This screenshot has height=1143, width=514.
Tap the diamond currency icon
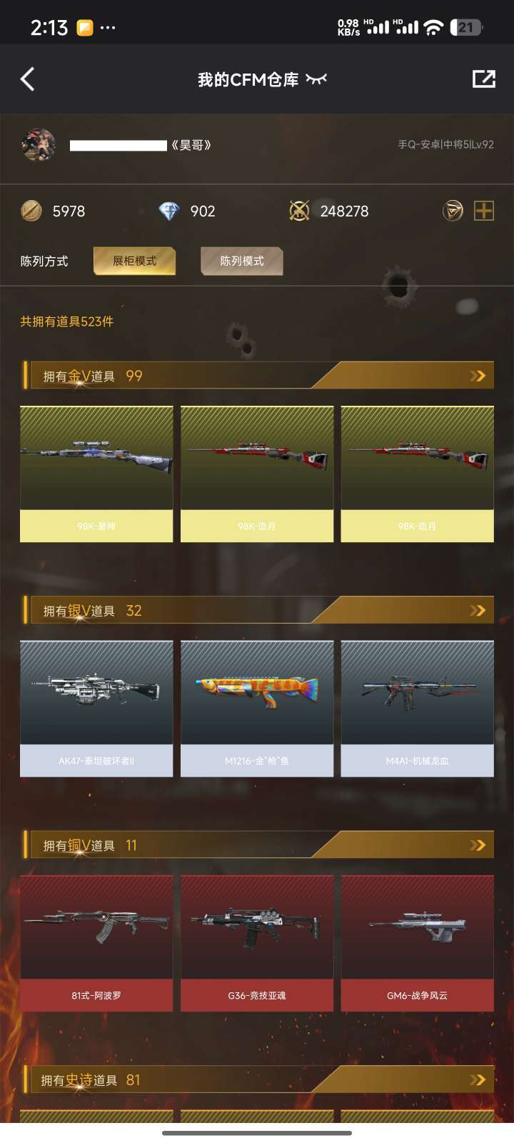pos(169,211)
